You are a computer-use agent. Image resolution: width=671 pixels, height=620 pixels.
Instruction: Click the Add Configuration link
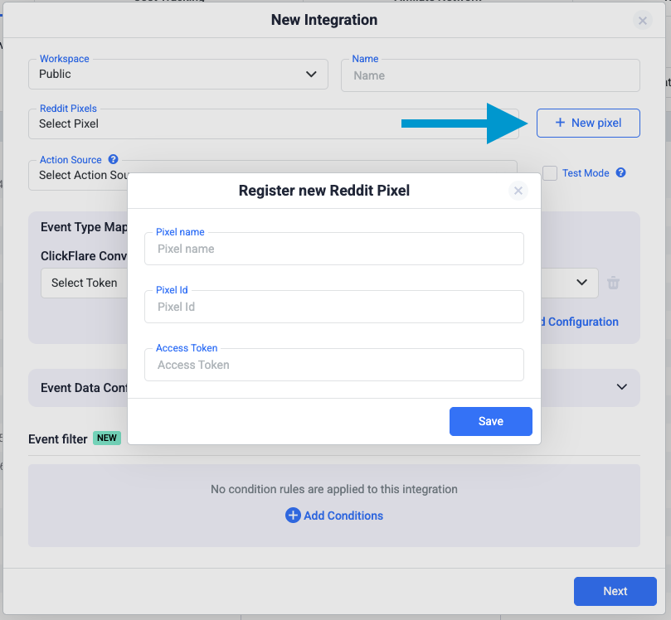pos(581,322)
